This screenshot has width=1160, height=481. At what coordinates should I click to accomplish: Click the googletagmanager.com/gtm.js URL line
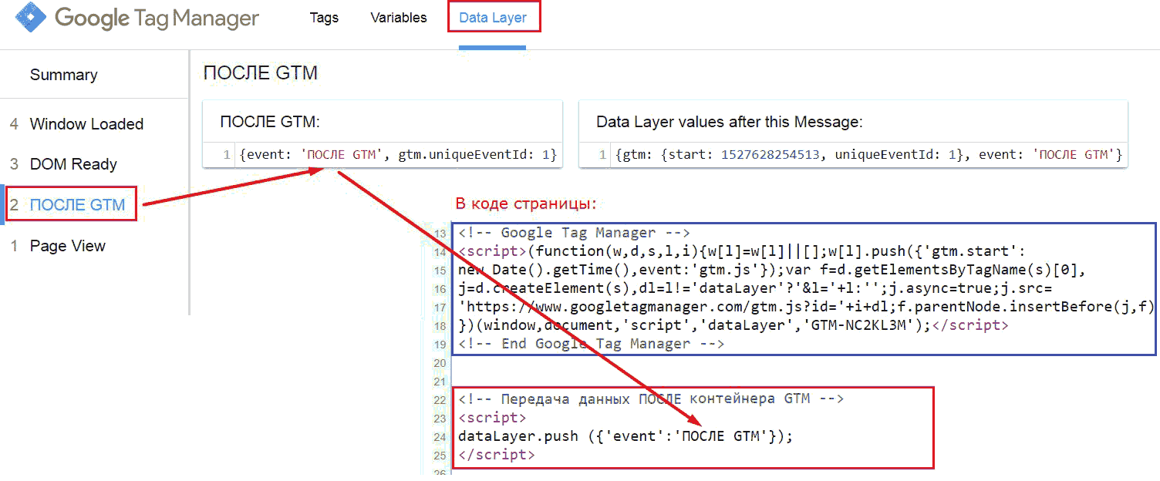(x=805, y=307)
